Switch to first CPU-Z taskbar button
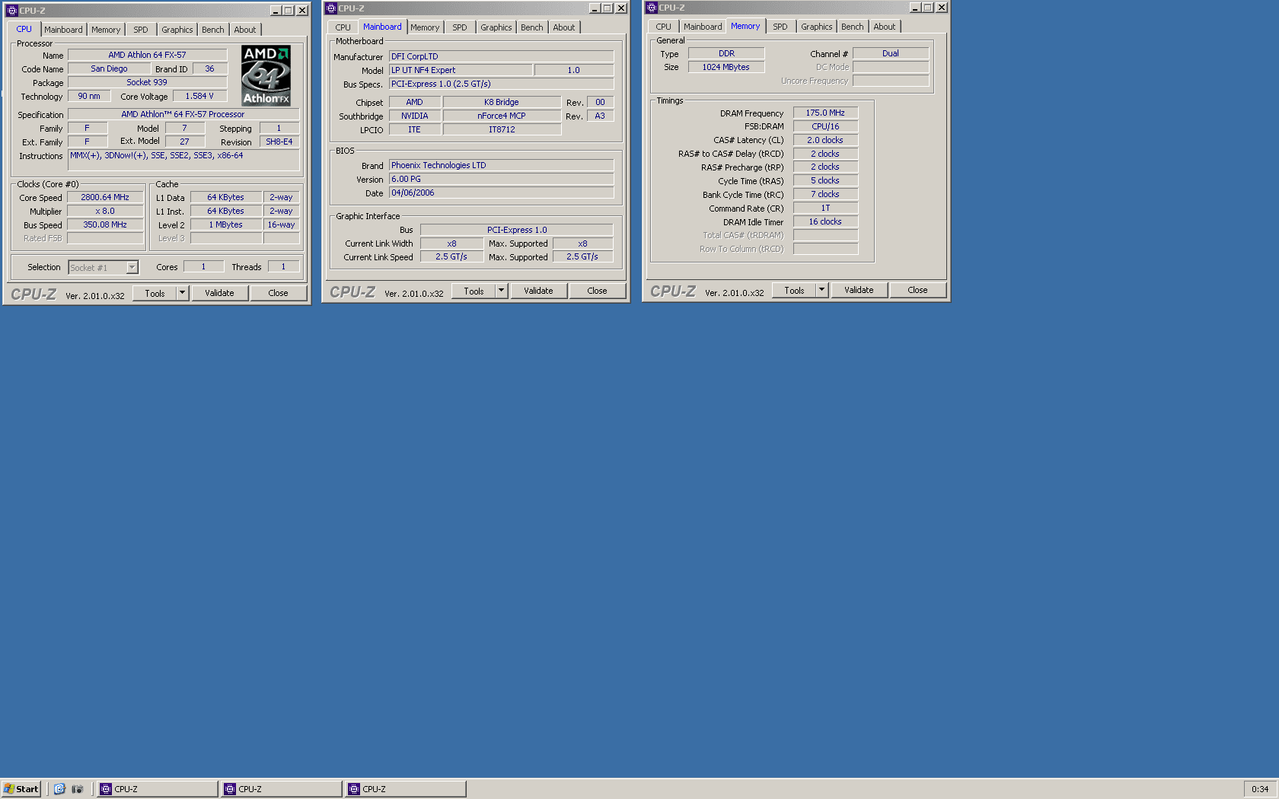 click(158, 789)
